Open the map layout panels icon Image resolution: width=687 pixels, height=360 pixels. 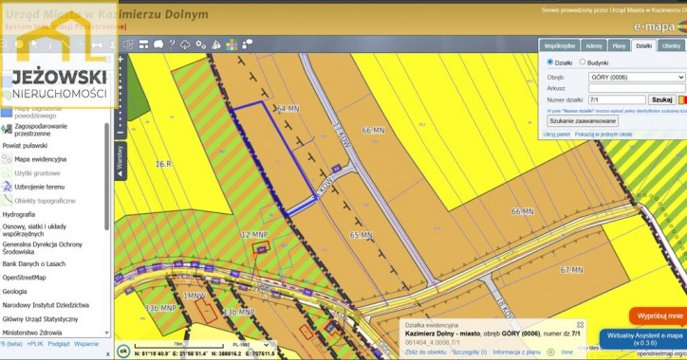(x=143, y=45)
